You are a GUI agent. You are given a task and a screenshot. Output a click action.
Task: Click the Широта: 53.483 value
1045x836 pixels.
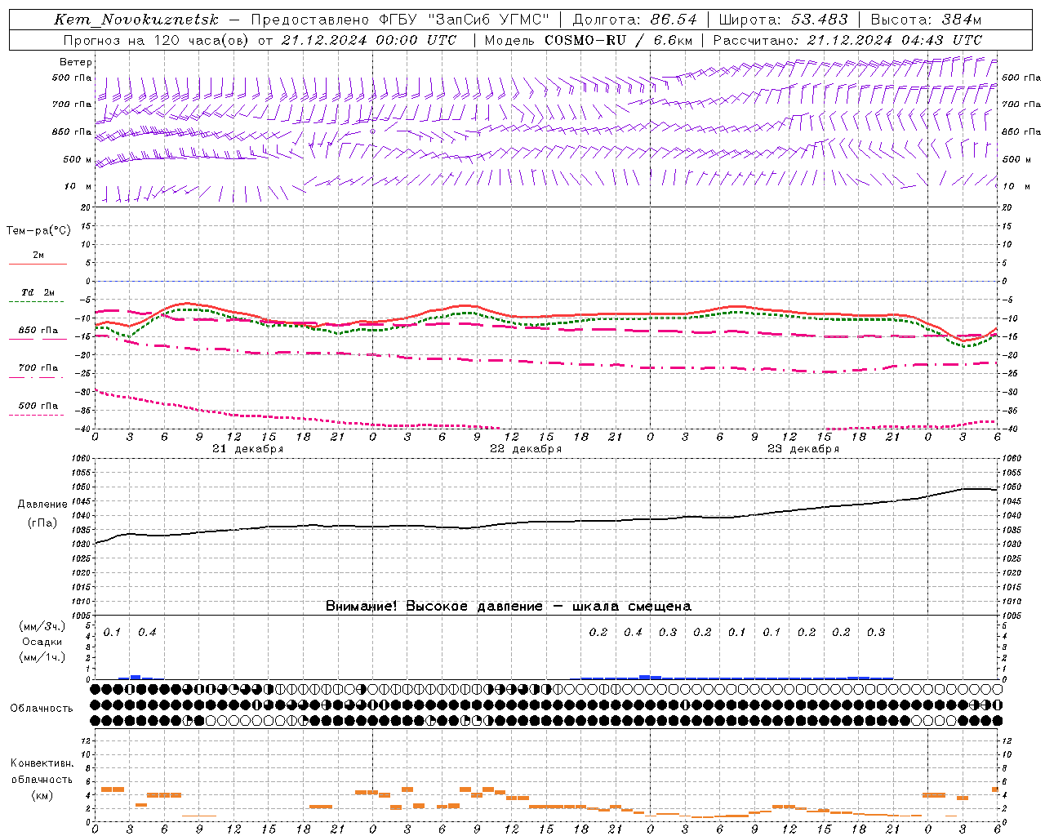click(783, 20)
